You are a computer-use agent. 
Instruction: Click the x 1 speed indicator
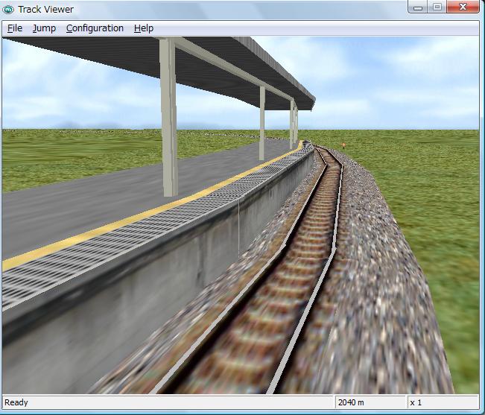point(416,402)
